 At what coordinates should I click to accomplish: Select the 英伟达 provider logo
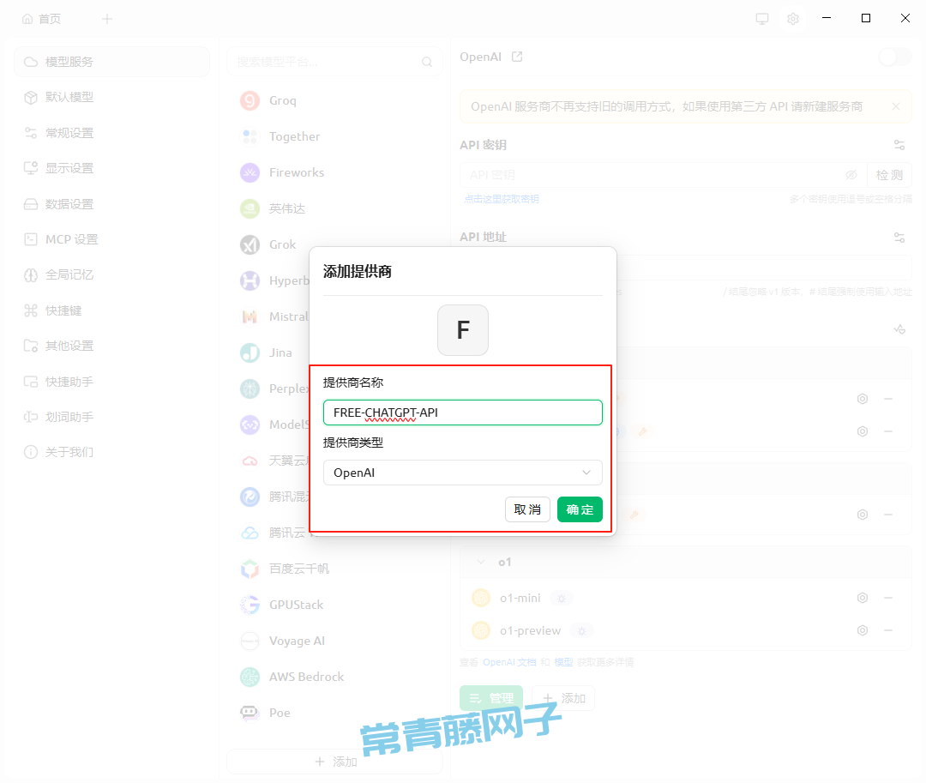point(250,209)
